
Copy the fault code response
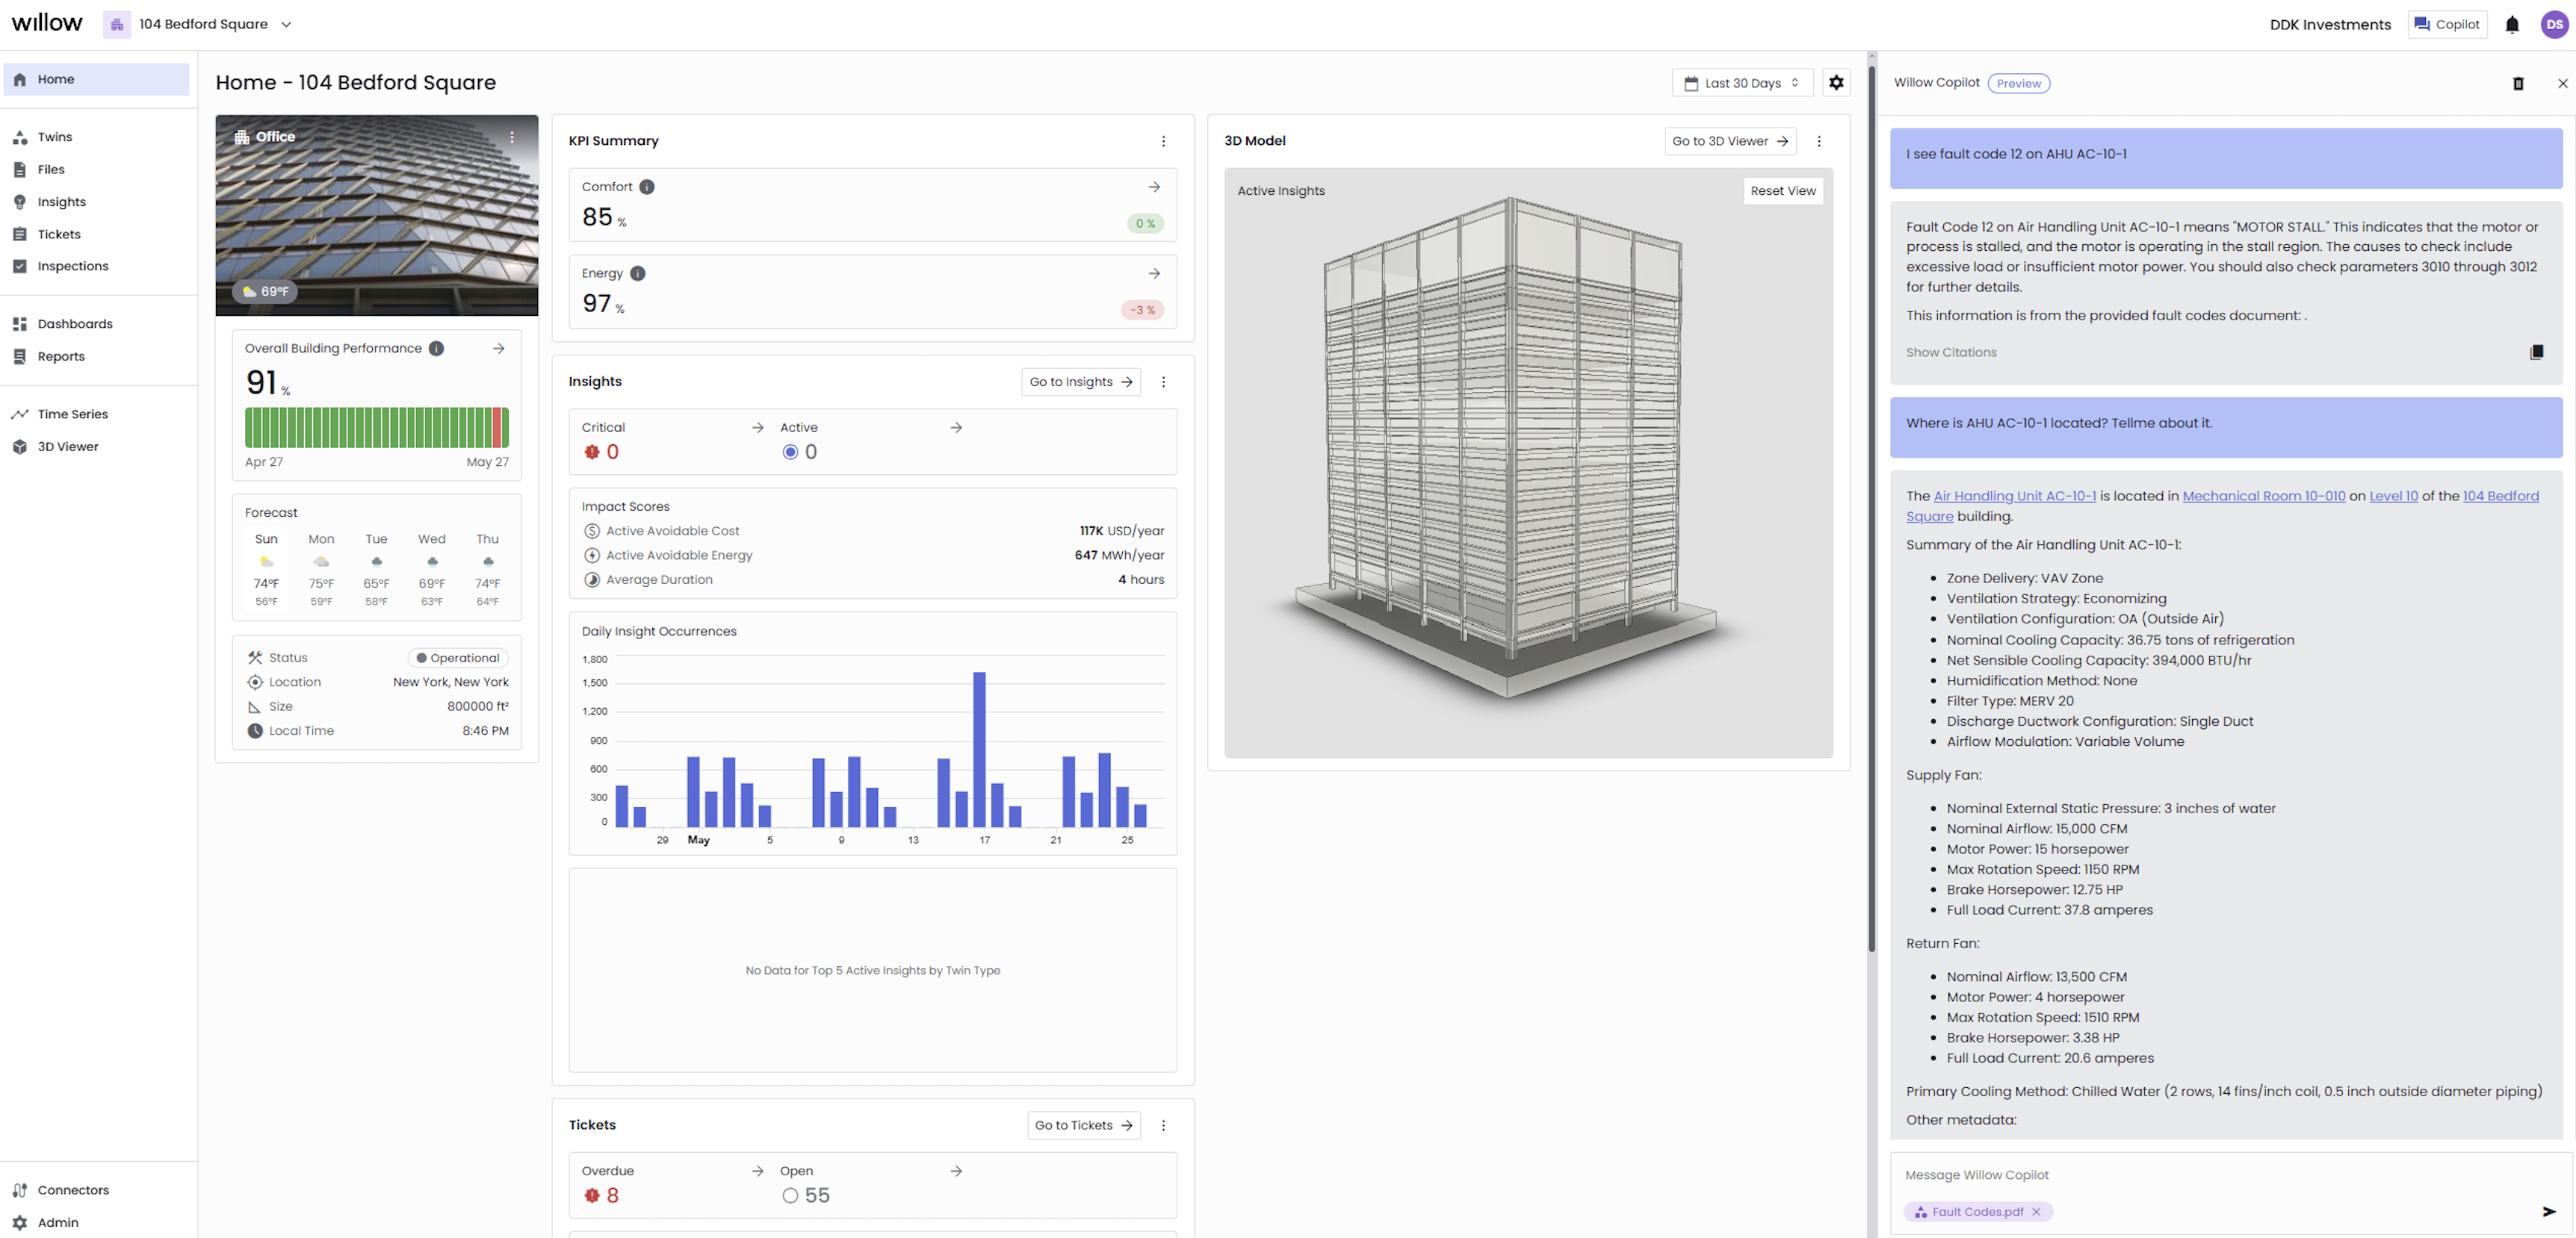pos(2536,352)
